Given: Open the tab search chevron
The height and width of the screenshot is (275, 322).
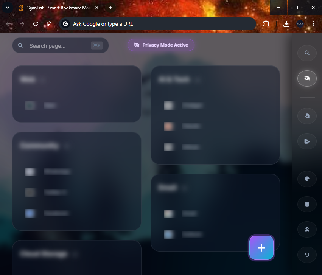Looking at the screenshot, I should point(7,8).
